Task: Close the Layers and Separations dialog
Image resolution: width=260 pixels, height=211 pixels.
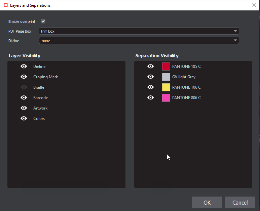Action: [x=254, y=5]
